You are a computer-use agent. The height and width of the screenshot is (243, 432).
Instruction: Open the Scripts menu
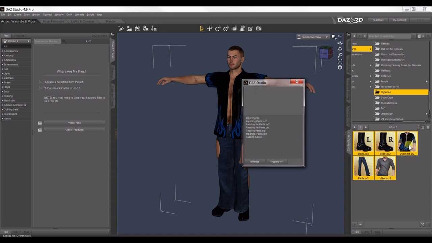[90, 15]
